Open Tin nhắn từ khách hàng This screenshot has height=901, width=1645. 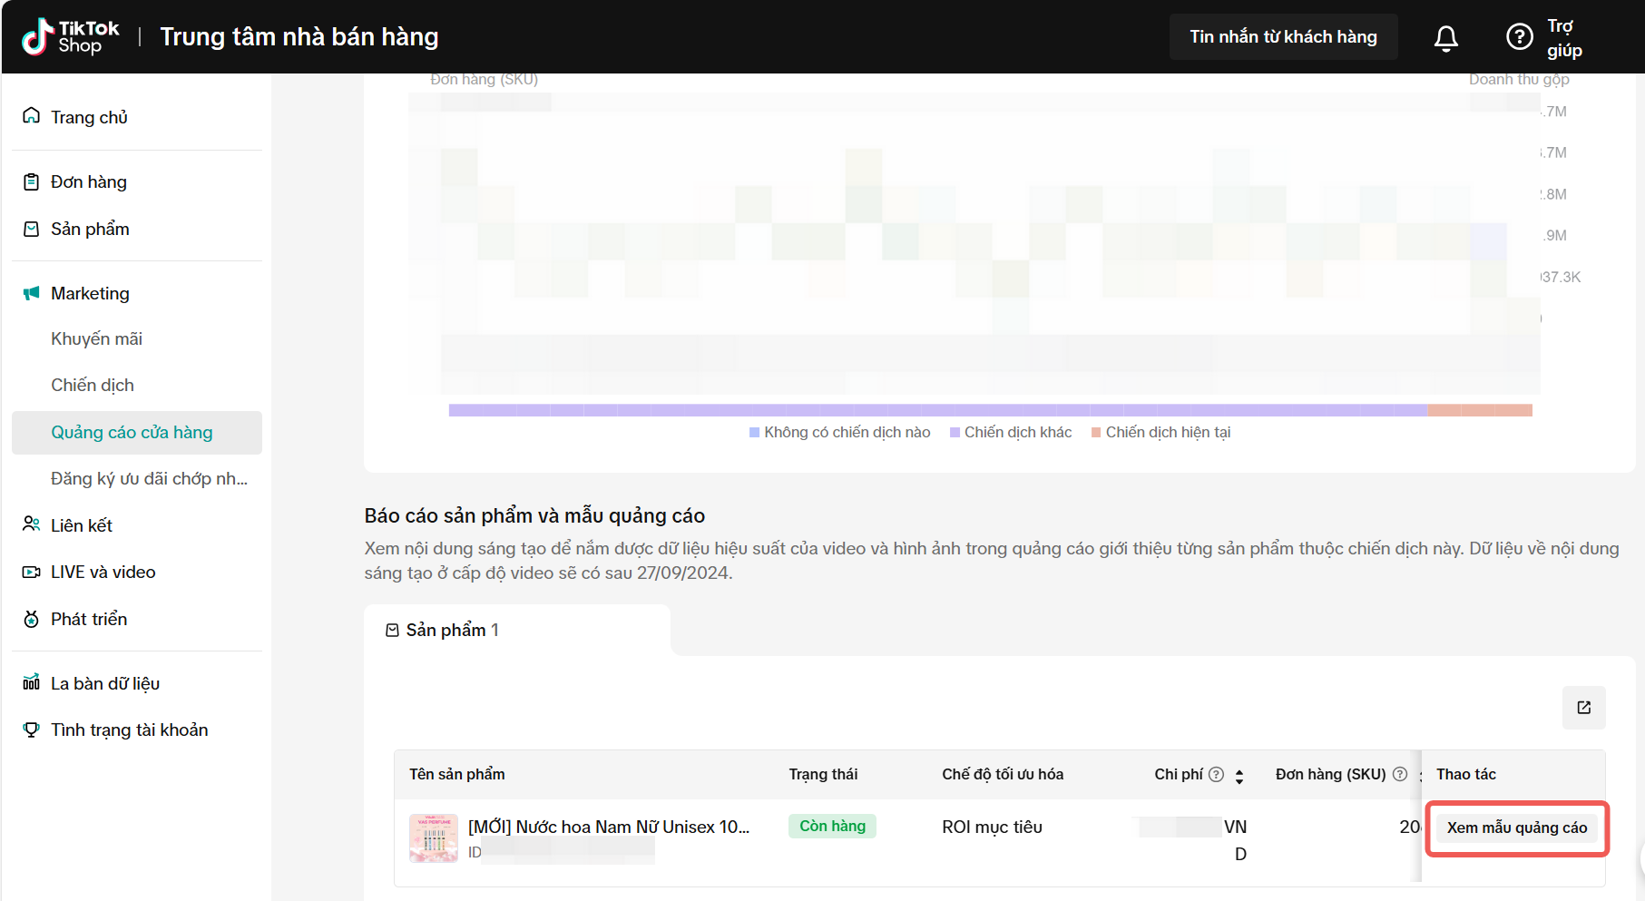click(1283, 37)
